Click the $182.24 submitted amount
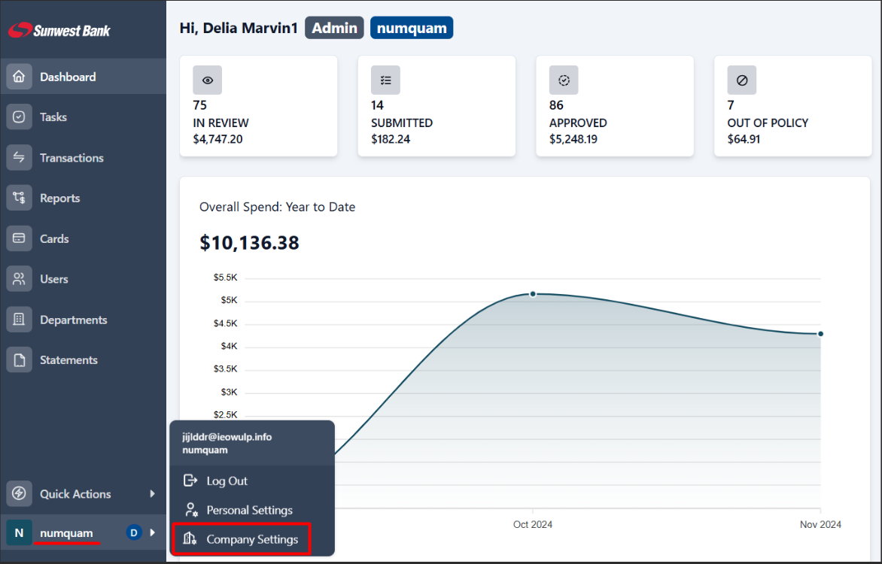Viewport: 882px width, 564px height. [x=391, y=139]
